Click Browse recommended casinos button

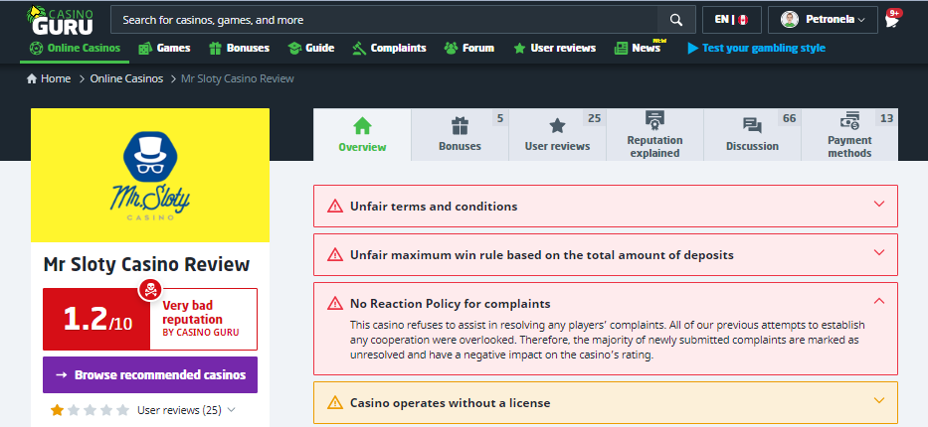[150, 375]
